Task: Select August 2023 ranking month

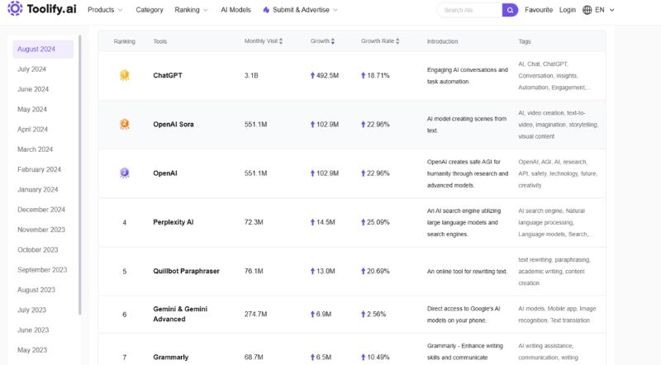Action: point(36,290)
